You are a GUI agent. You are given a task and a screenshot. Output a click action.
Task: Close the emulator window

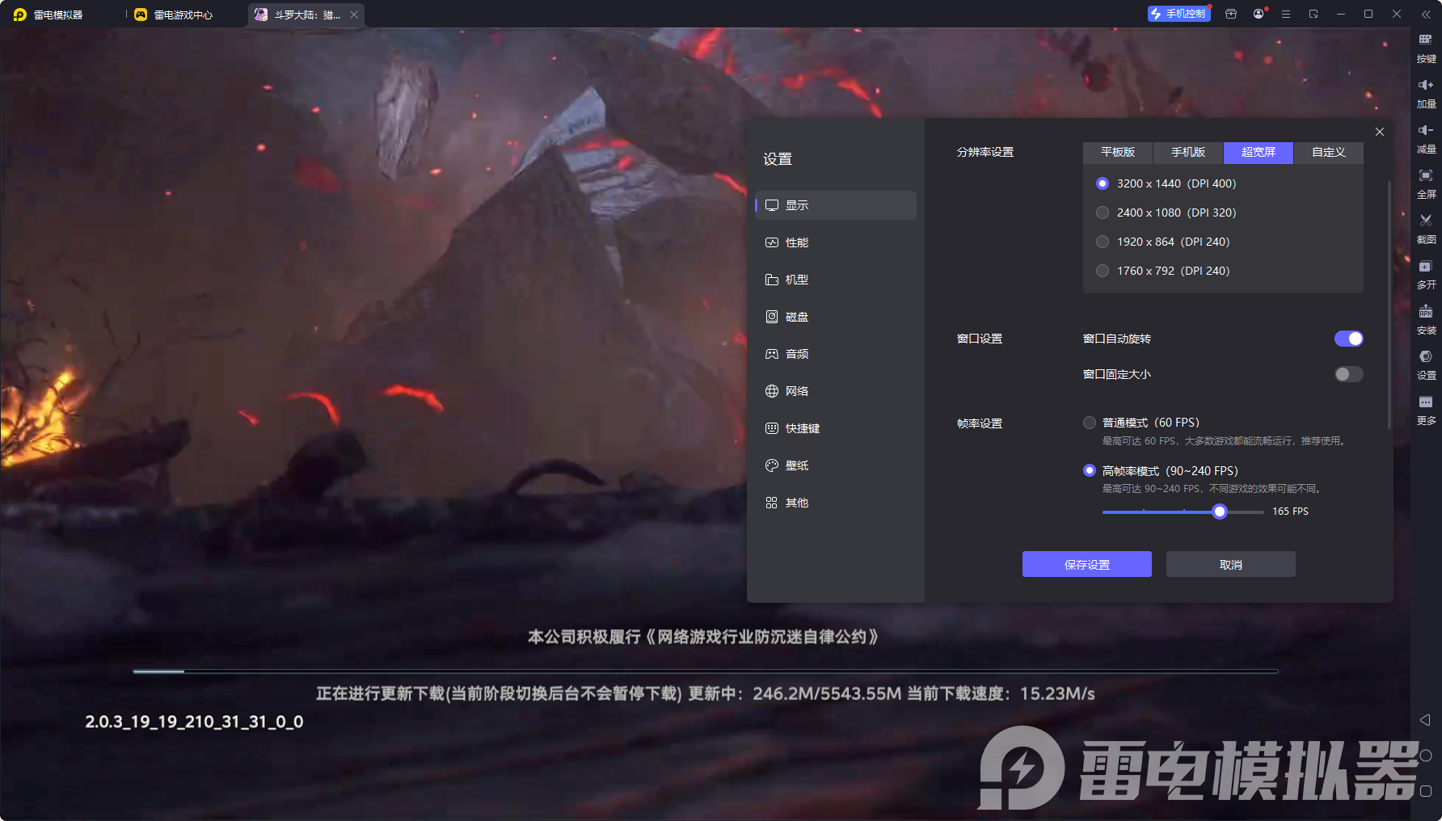click(1396, 14)
